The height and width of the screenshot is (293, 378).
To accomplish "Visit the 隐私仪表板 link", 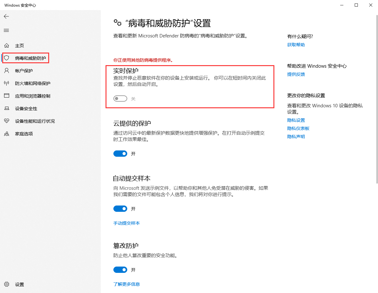I will 298,128.
